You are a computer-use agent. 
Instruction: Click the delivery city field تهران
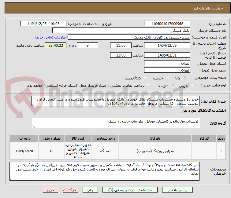click(x=167, y=70)
